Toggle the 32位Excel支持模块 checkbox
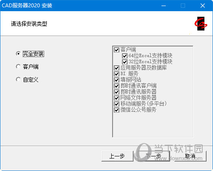 coord(125,62)
